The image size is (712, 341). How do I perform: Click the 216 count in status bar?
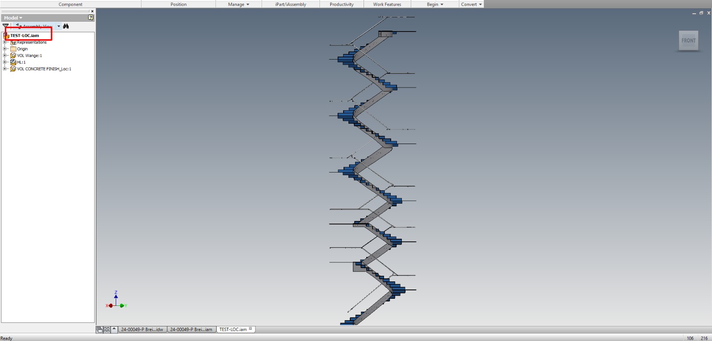[704, 338]
